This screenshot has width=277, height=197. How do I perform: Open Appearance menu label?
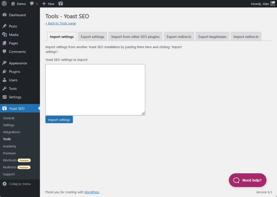pos(18,63)
